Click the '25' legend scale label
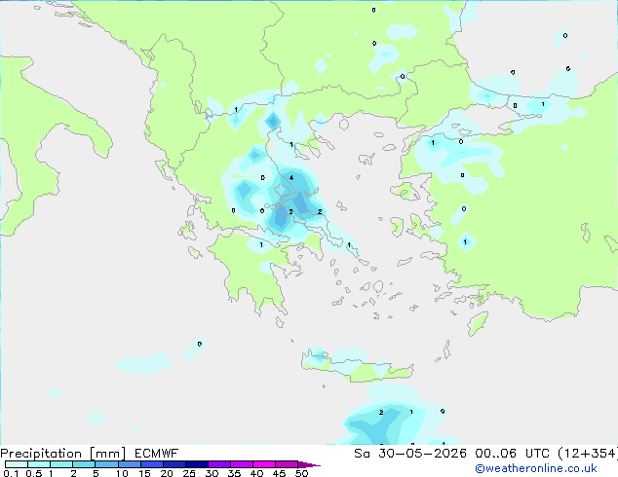 tap(189, 473)
